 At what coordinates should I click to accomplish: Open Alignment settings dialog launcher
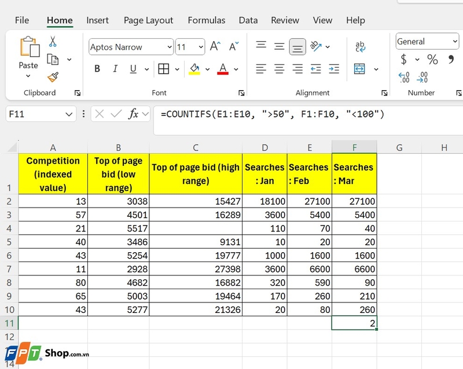pyautogui.click(x=384, y=93)
